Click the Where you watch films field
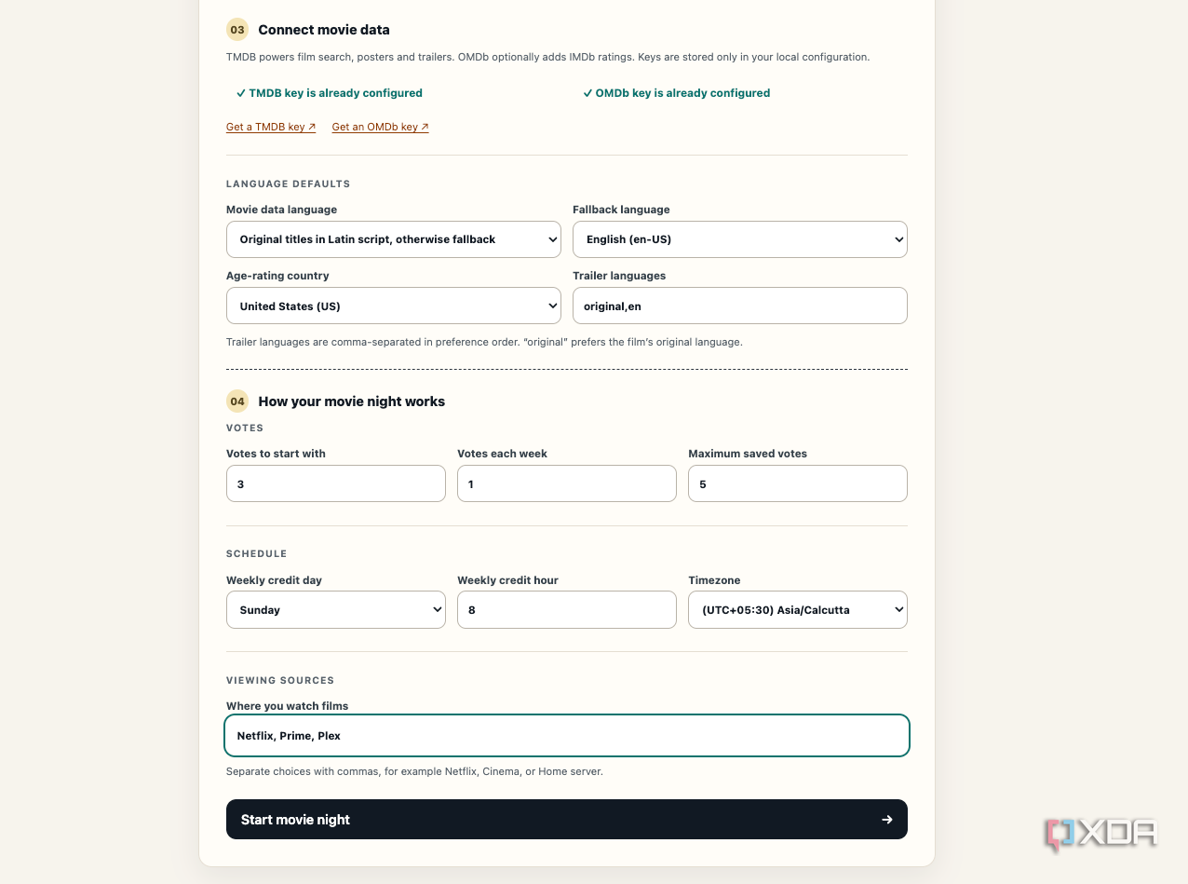Image resolution: width=1188 pixels, height=884 pixels. click(567, 735)
